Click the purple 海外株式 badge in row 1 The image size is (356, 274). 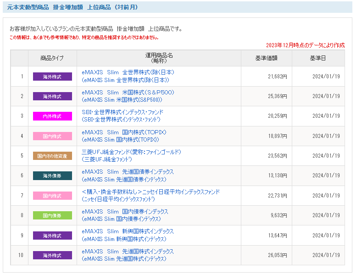pos(52,77)
